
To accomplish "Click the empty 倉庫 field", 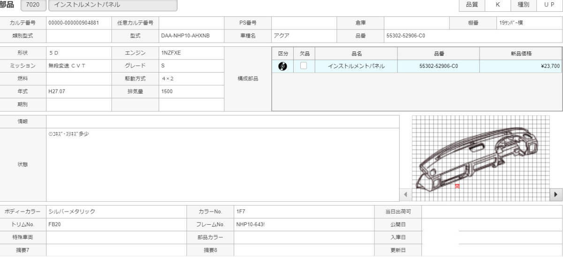I will (x=417, y=22).
